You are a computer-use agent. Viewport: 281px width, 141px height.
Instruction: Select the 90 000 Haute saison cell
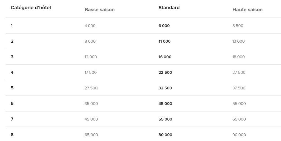pyautogui.click(x=239, y=135)
